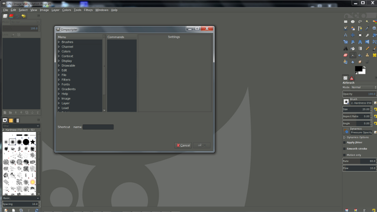Select the Clone stamp tool
This screenshot has height=212, width=377.
(367, 55)
